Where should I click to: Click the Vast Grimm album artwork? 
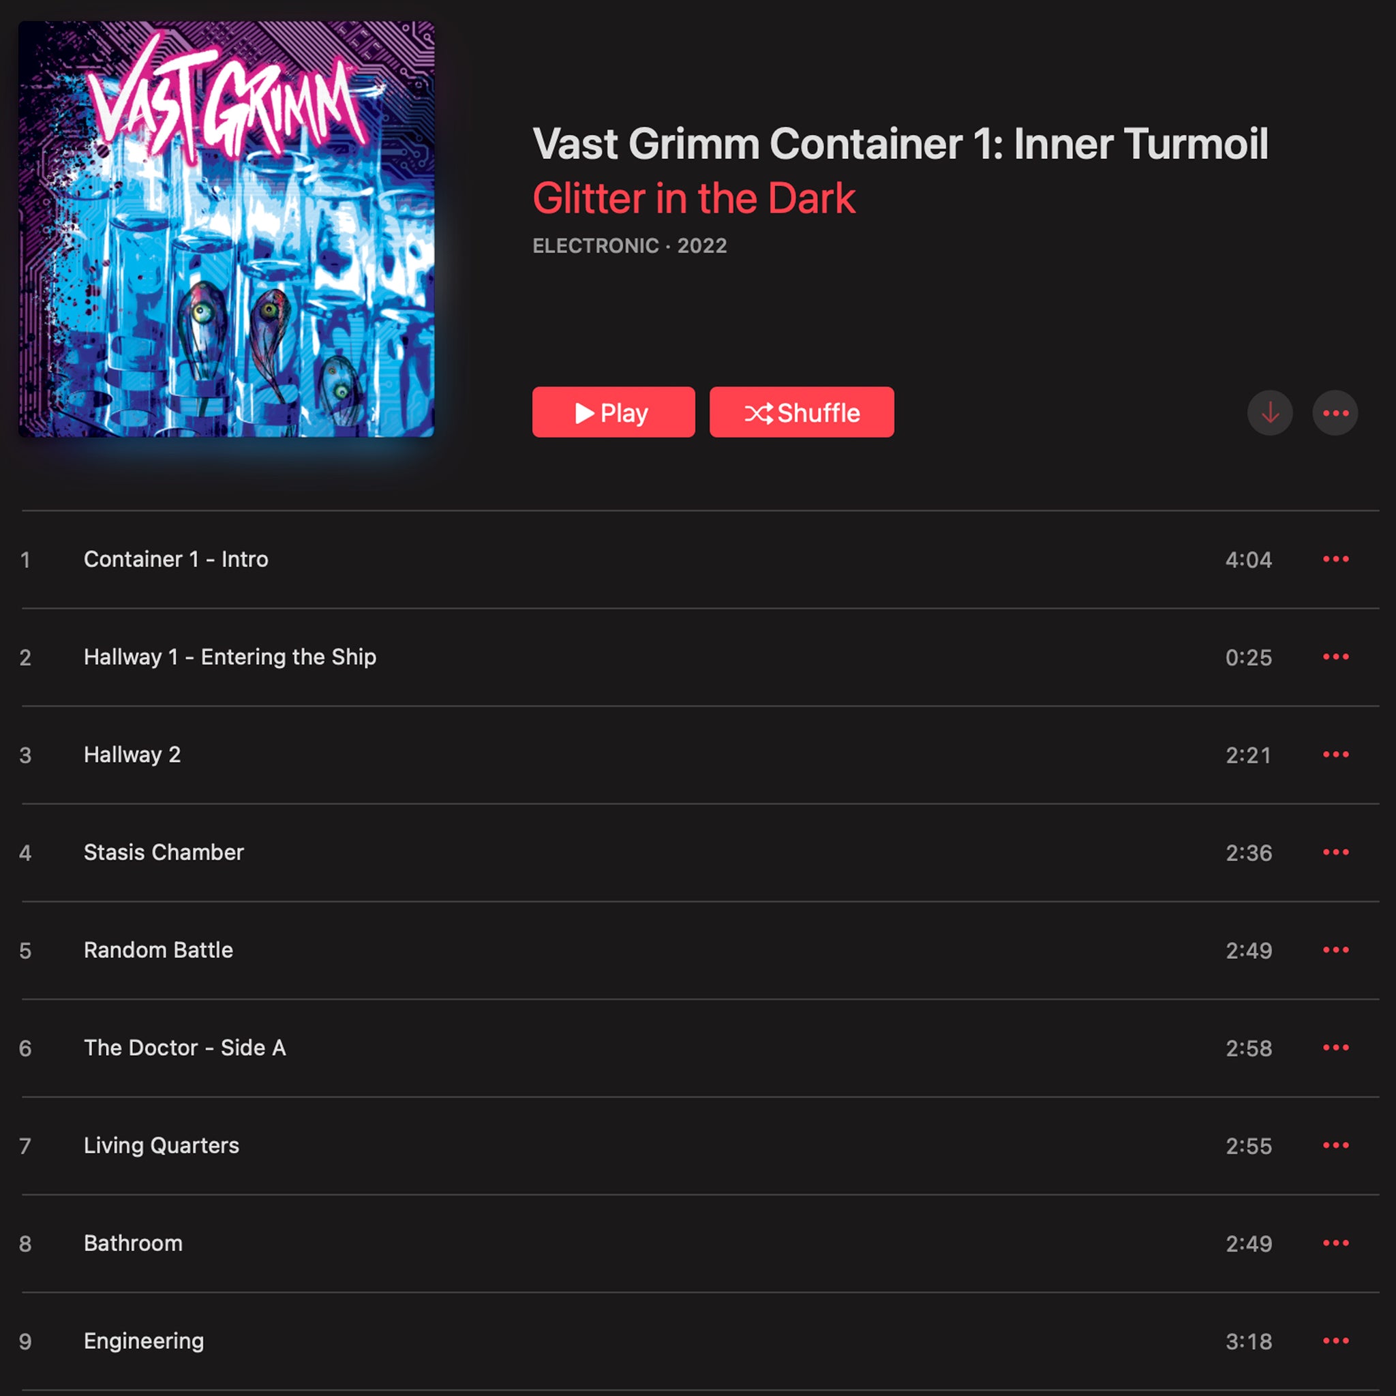click(x=226, y=229)
